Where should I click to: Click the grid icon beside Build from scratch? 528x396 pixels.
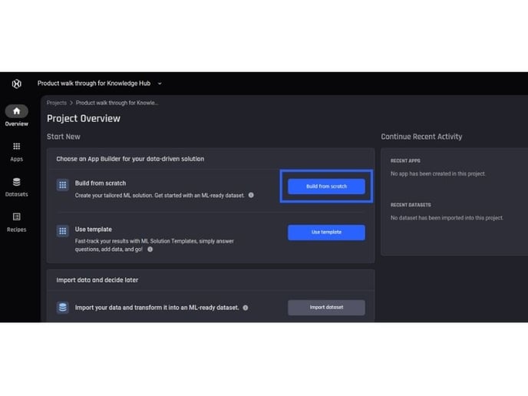click(x=63, y=185)
